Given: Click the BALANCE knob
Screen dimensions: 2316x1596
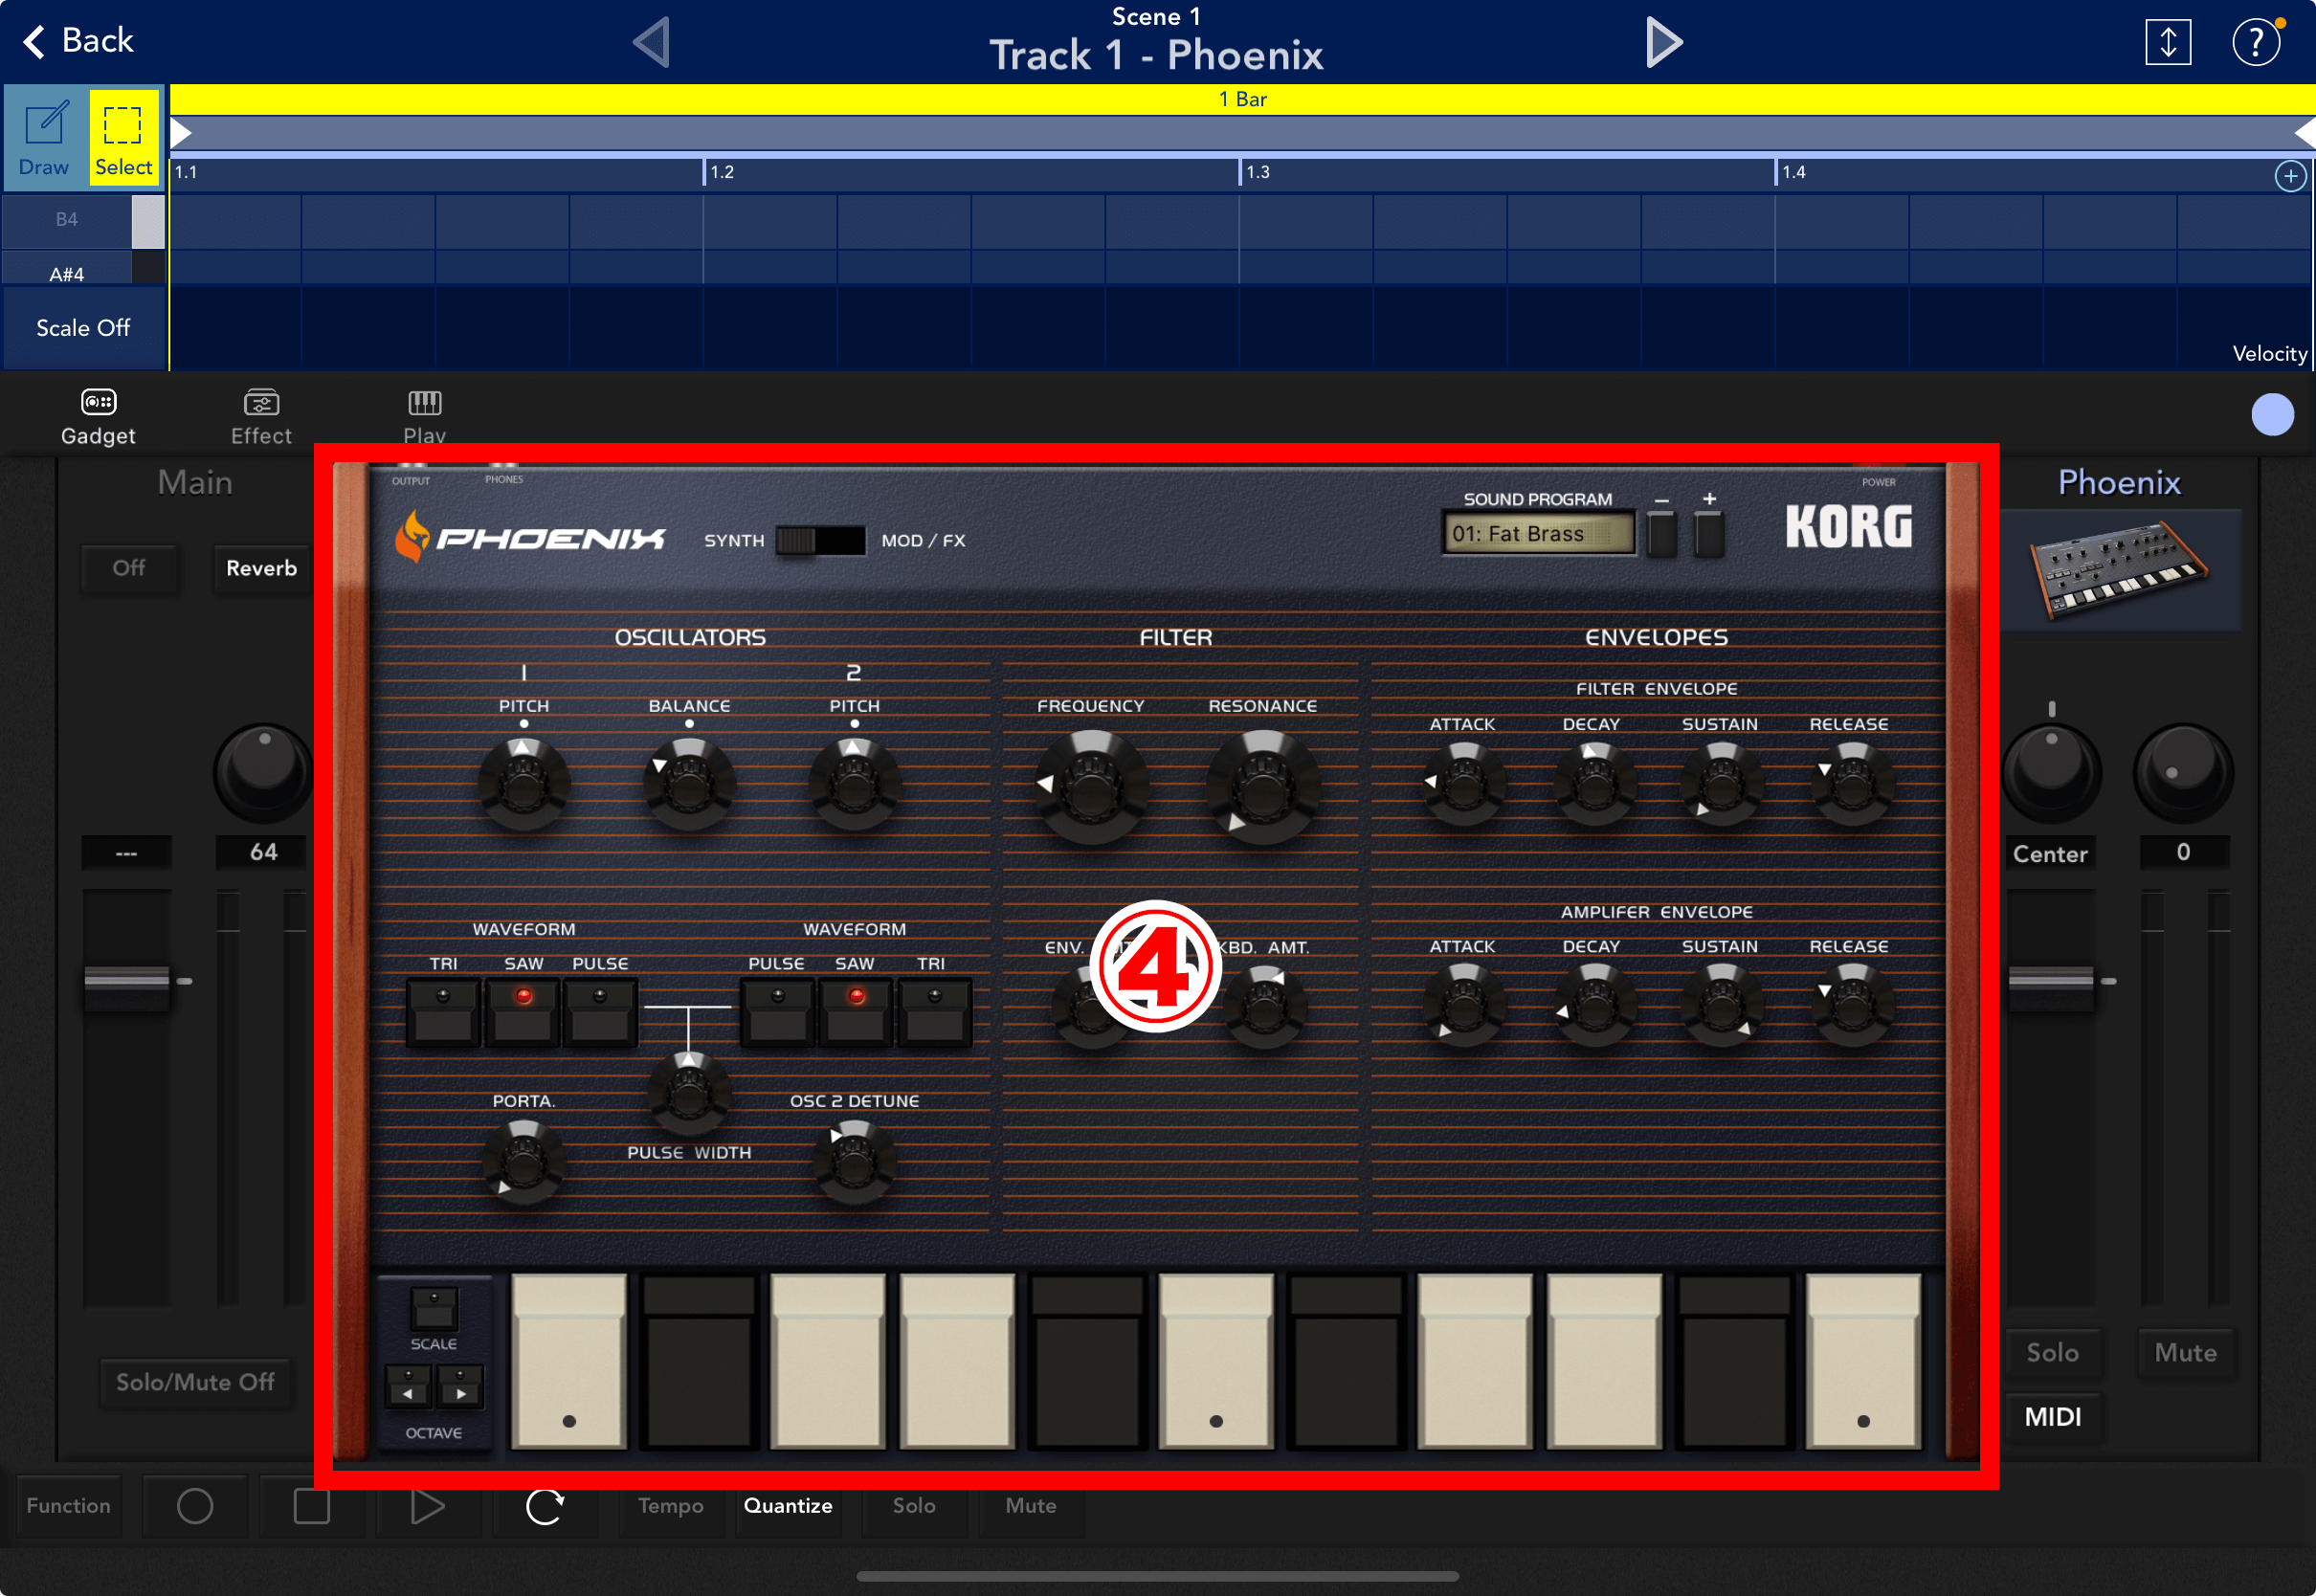Looking at the screenshot, I should tap(689, 783).
